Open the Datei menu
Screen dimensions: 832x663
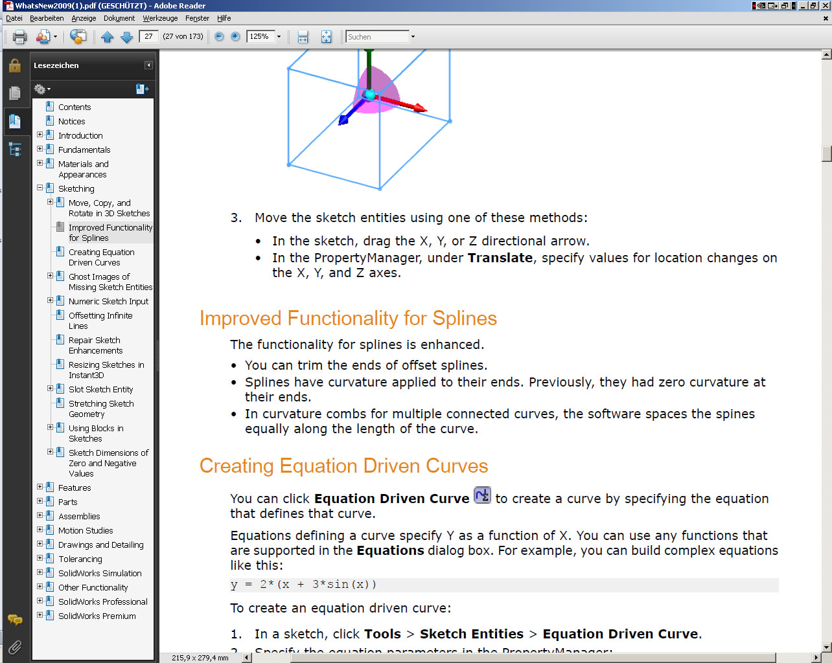[14, 18]
